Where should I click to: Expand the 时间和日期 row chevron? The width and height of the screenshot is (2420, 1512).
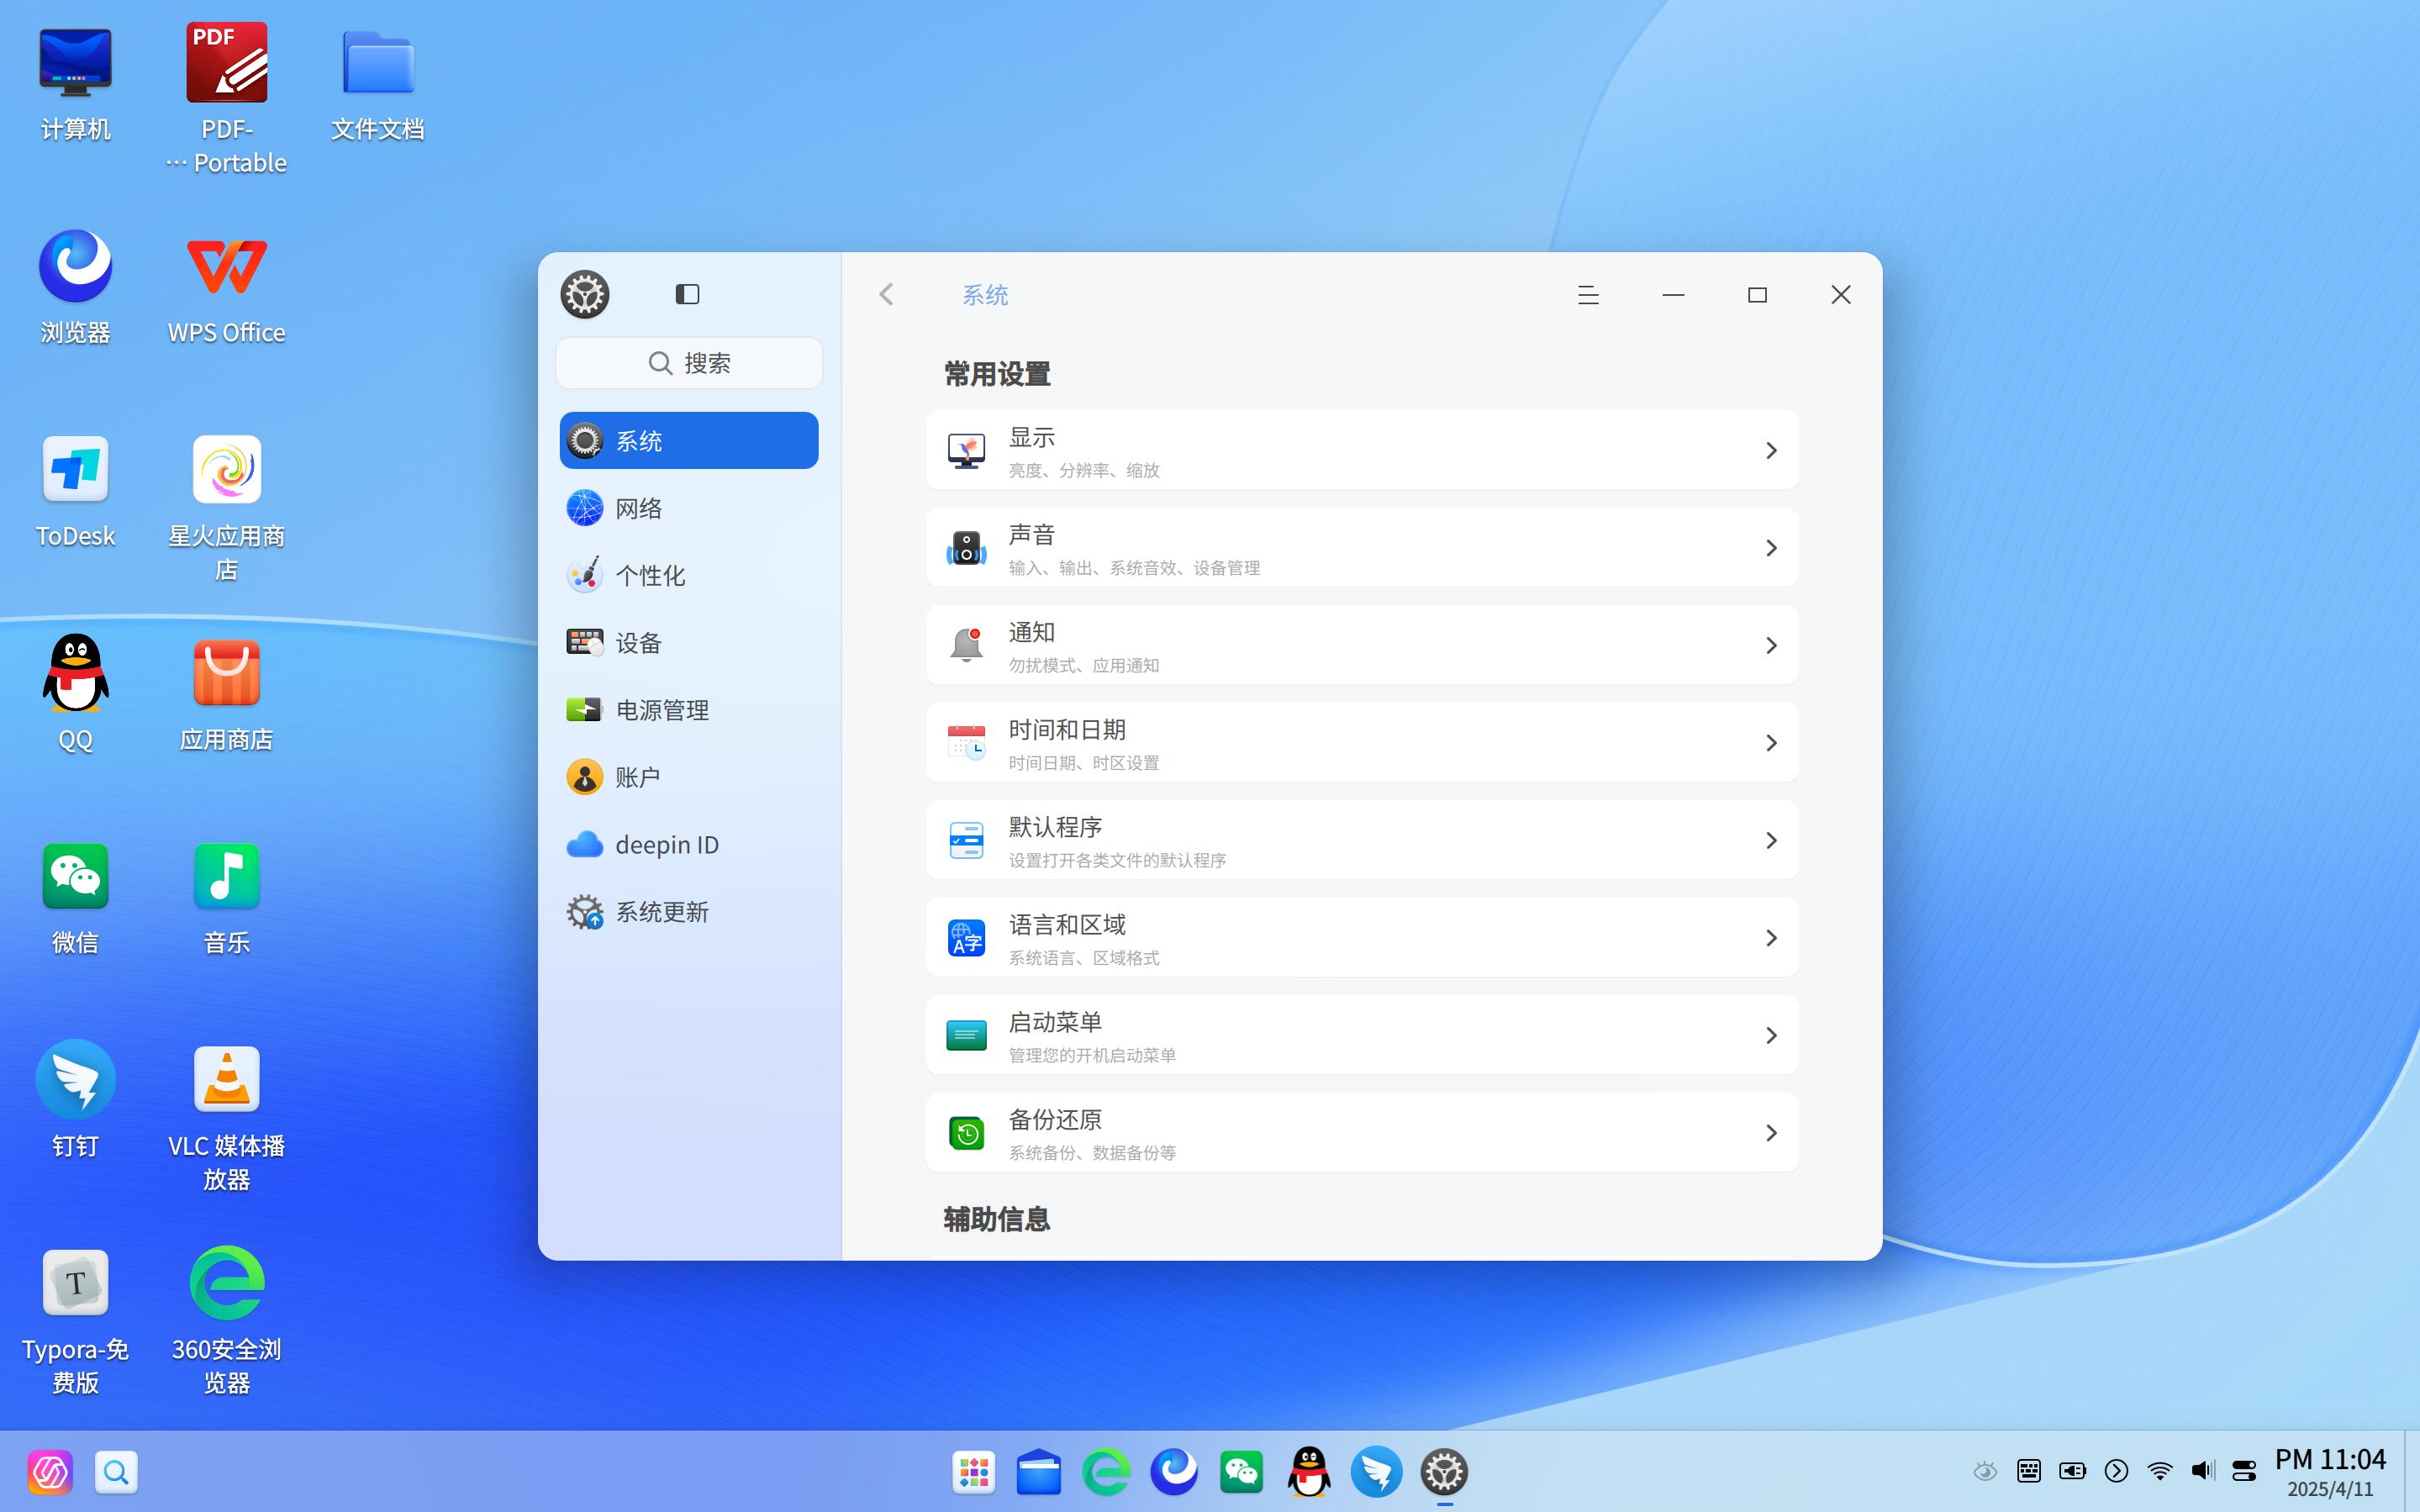pyautogui.click(x=1770, y=743)
